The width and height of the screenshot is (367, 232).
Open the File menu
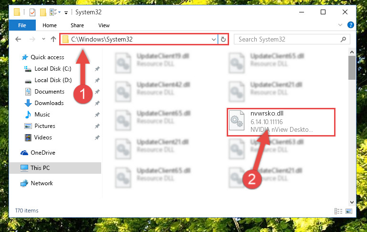[x=22, y=25]
